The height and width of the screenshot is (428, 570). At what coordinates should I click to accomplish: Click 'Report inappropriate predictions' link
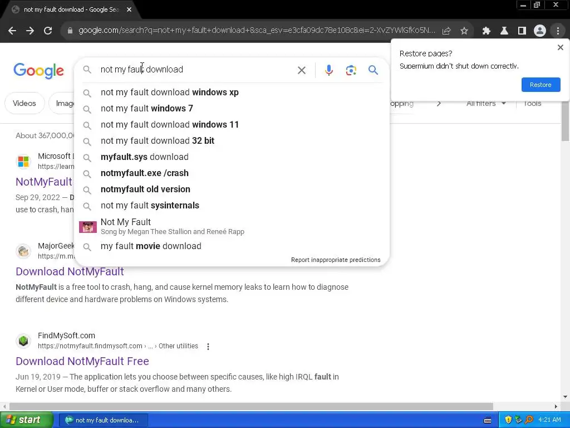coord(336,260)
